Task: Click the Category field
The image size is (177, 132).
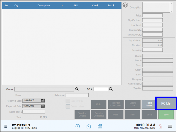Action: pos(158,79)
